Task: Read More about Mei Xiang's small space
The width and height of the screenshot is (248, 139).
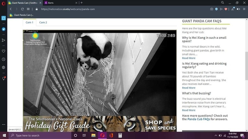Action: pyautogui.click(x=189, y=58)
